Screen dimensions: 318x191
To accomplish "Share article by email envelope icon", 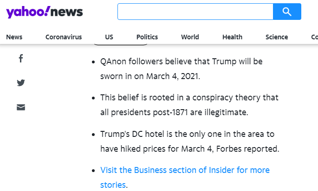I will coord(21,107).
